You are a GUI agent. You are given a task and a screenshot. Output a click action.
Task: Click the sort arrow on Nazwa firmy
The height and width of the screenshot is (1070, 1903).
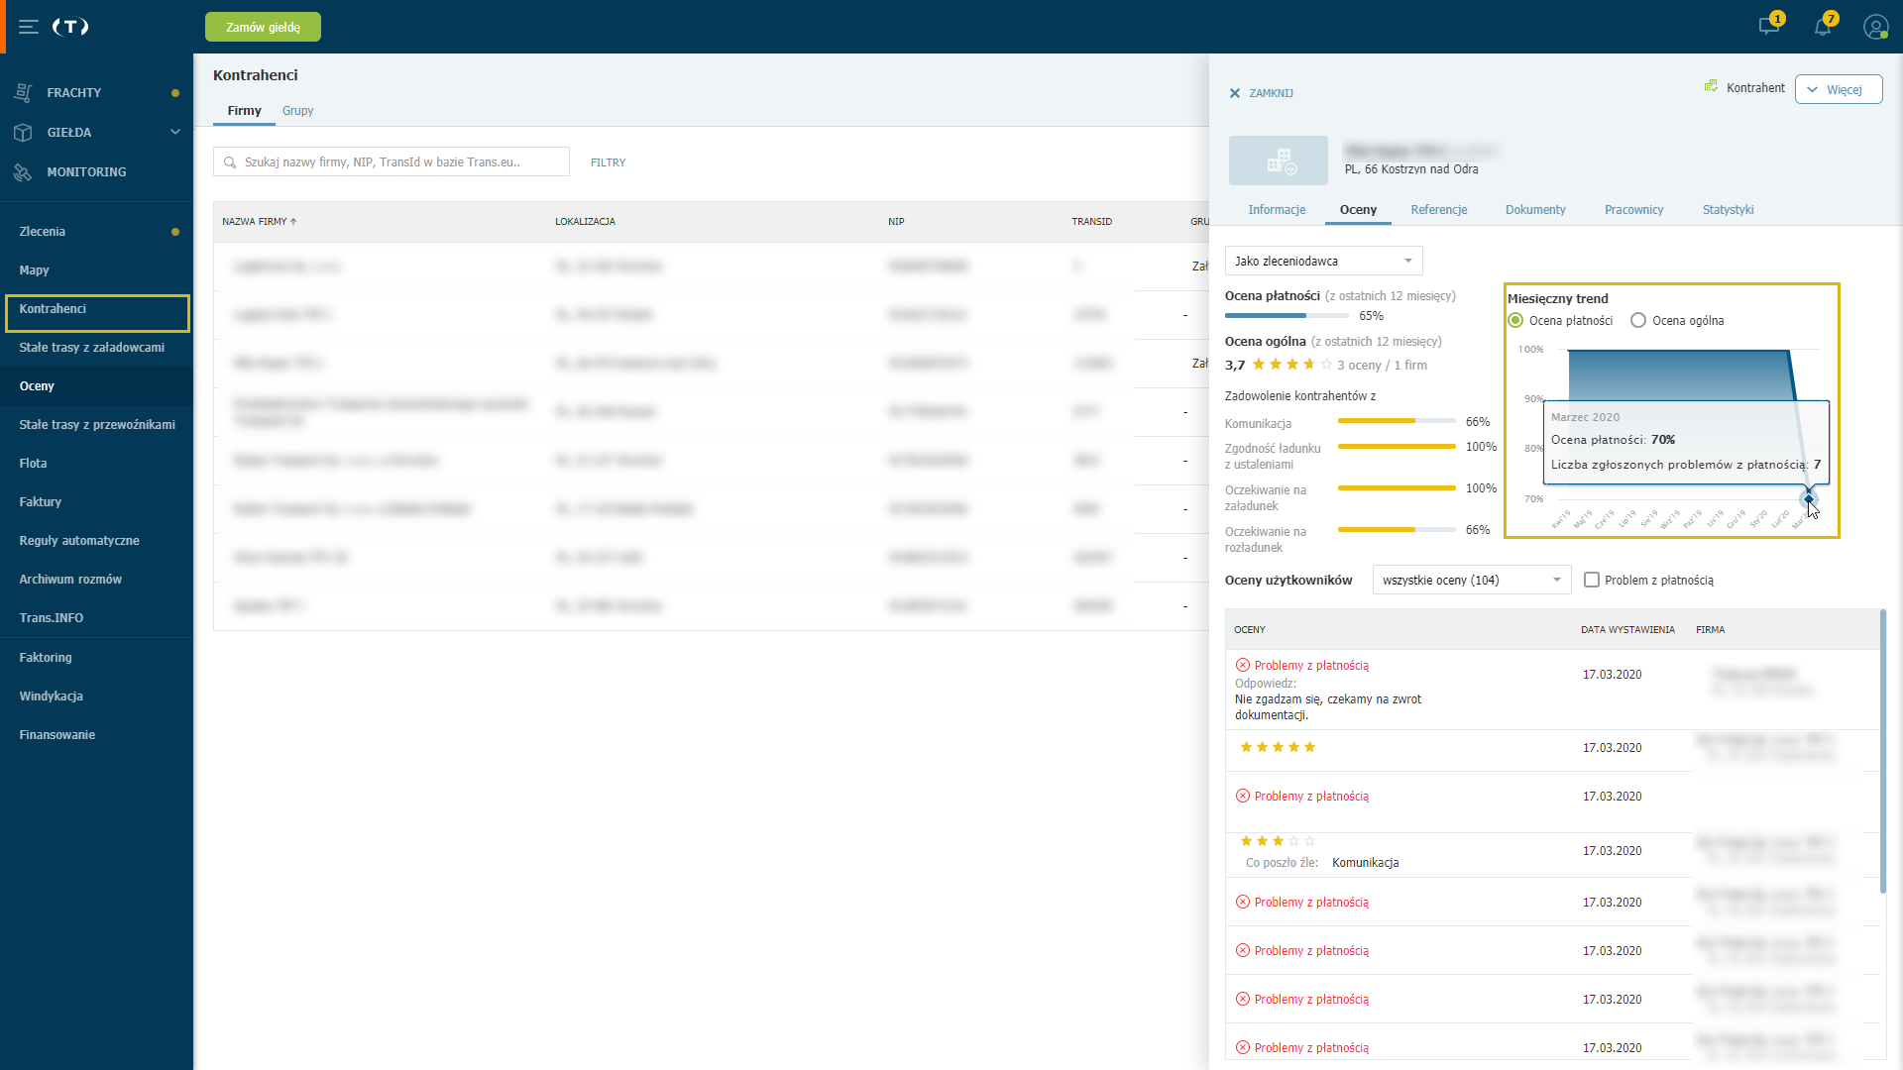tap(293, 222)
